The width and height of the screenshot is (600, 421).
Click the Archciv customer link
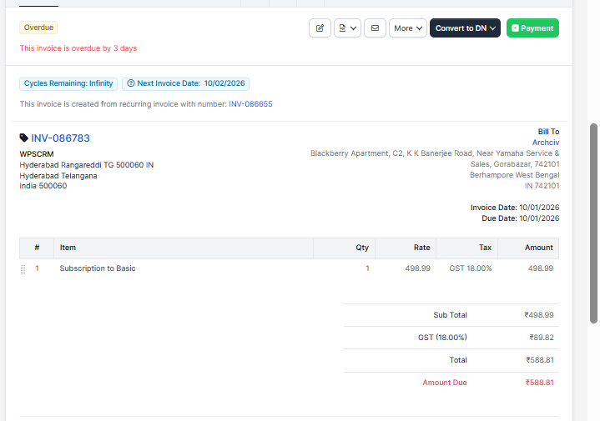pos(546,143)
